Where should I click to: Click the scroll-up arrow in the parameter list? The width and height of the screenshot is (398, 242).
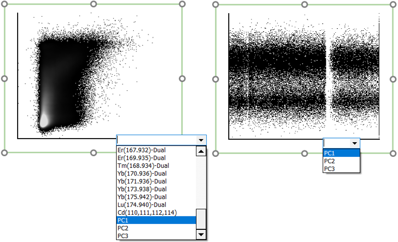(x=201, y=151)
